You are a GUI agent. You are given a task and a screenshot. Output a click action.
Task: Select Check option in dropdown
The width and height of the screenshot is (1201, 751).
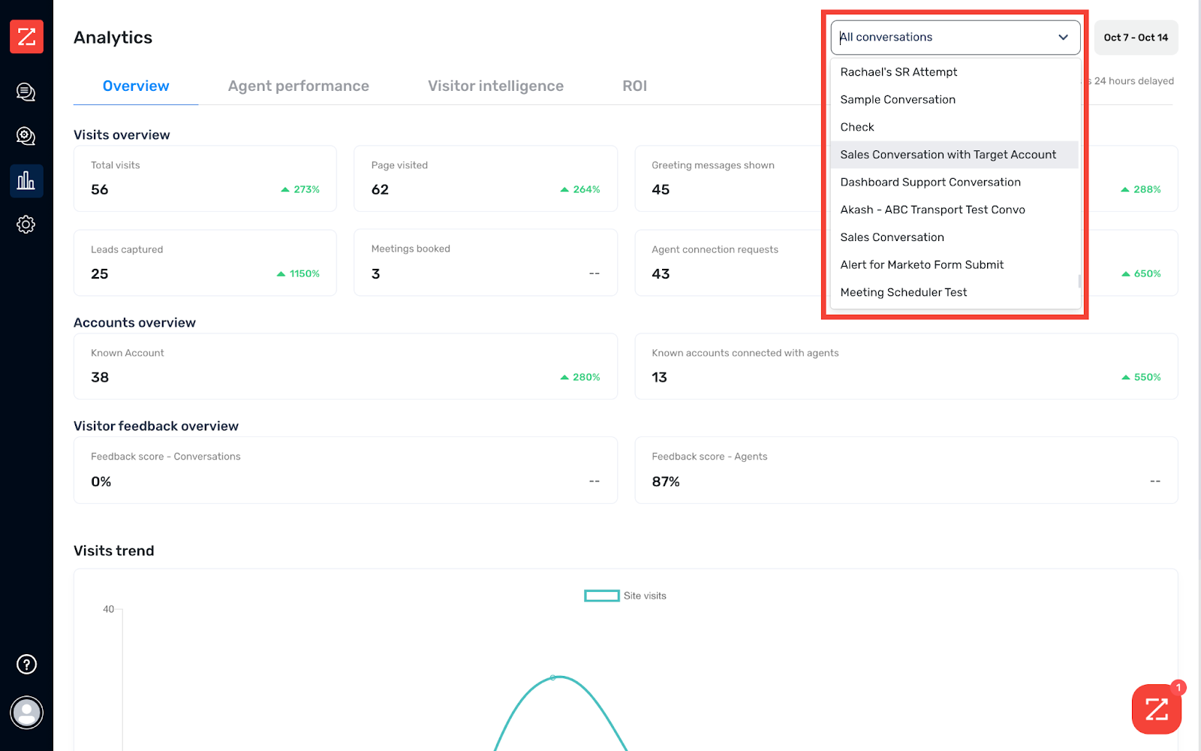pyautogui.click(x=955, y=128)
